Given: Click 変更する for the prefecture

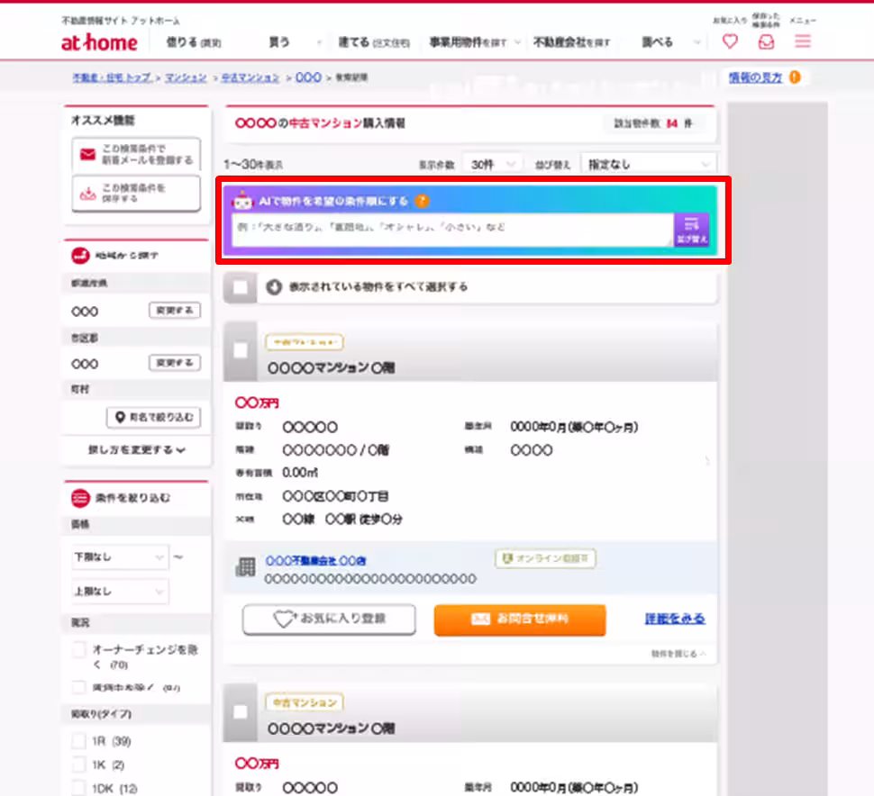Looking at the screenshot, I should coord(175,311).
